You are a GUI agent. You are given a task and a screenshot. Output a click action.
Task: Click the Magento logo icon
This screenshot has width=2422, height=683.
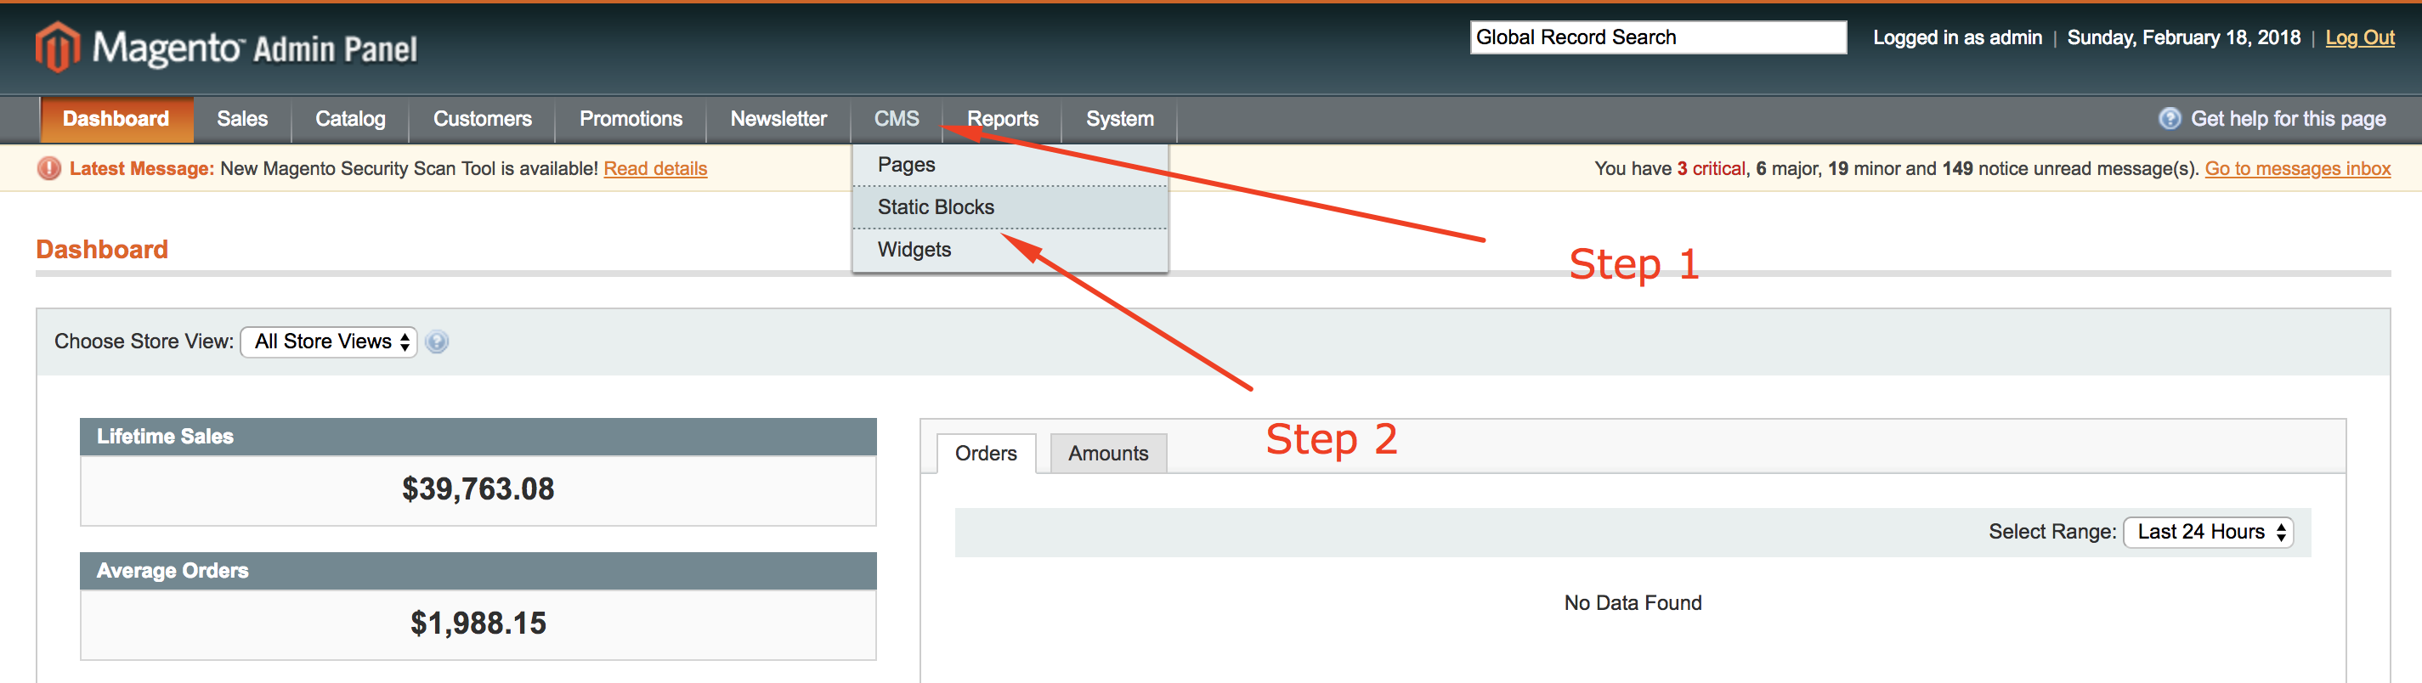57,46
